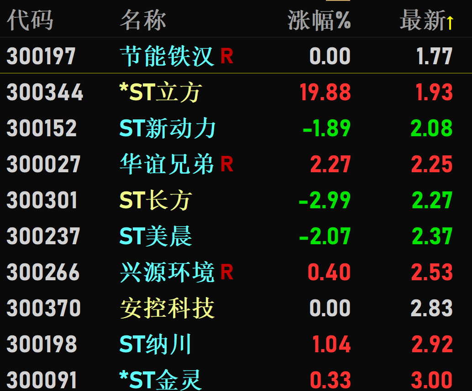Click latest price 2.83
Viewport: 472px width, 391px height.
[x=432, y=308]
